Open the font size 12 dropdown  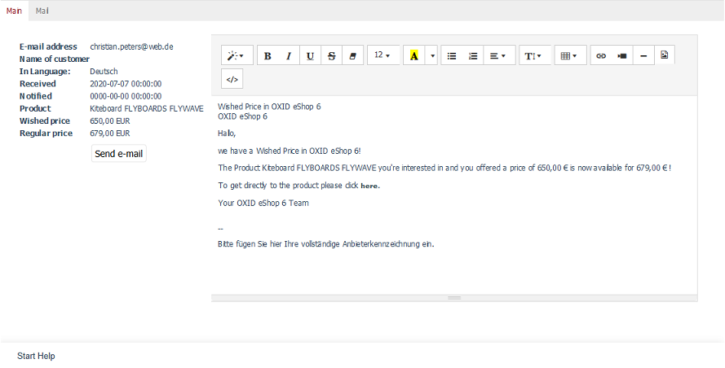382,55
